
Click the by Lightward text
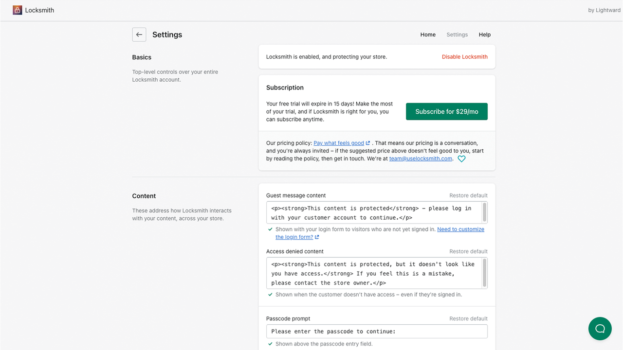[604, 10]
